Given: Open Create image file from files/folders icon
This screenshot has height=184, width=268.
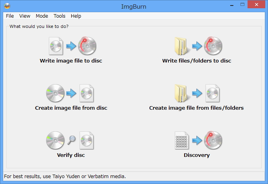Looking at the screenshot, I should click(197, 93).
